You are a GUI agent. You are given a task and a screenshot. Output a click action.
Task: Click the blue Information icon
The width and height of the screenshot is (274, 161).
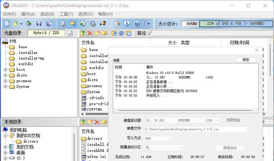pyautogui.click(x=127, y=23)
